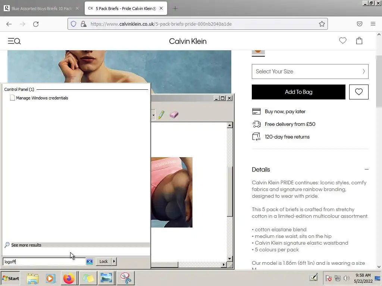Click the browser address bar

click(198, 24)
